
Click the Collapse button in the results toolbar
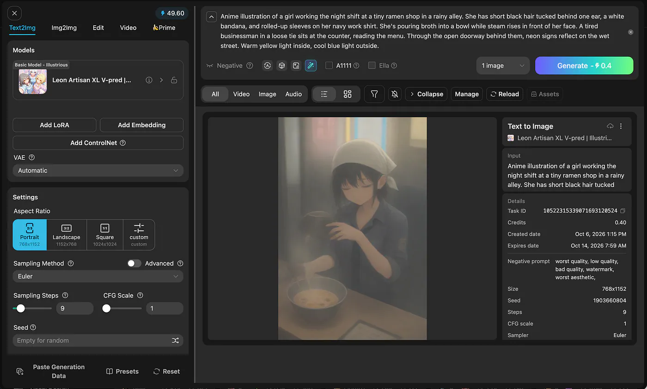[x=426, y=94]
